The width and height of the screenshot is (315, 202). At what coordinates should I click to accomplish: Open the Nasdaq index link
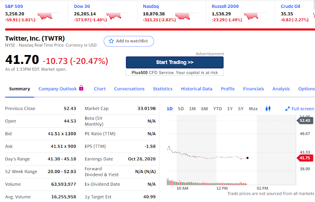click(151, 6)
